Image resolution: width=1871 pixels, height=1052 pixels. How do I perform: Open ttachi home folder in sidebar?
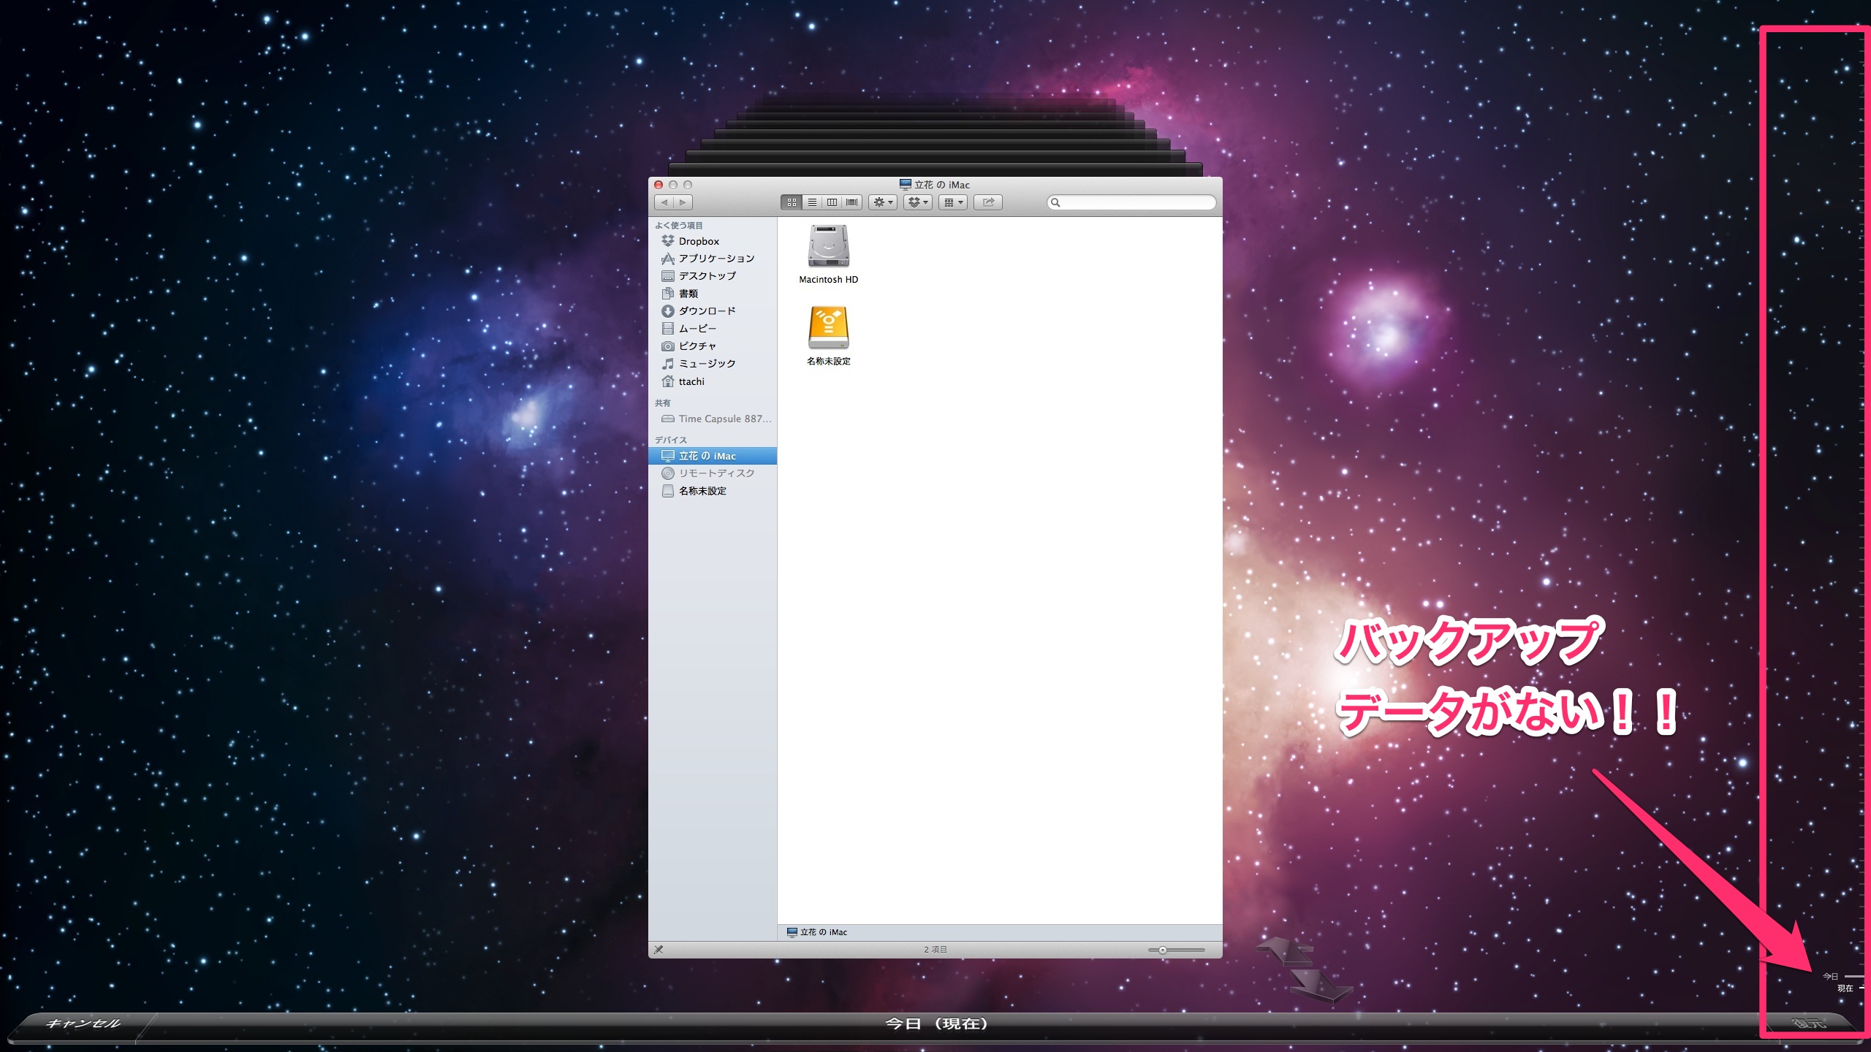coord(691,381)
